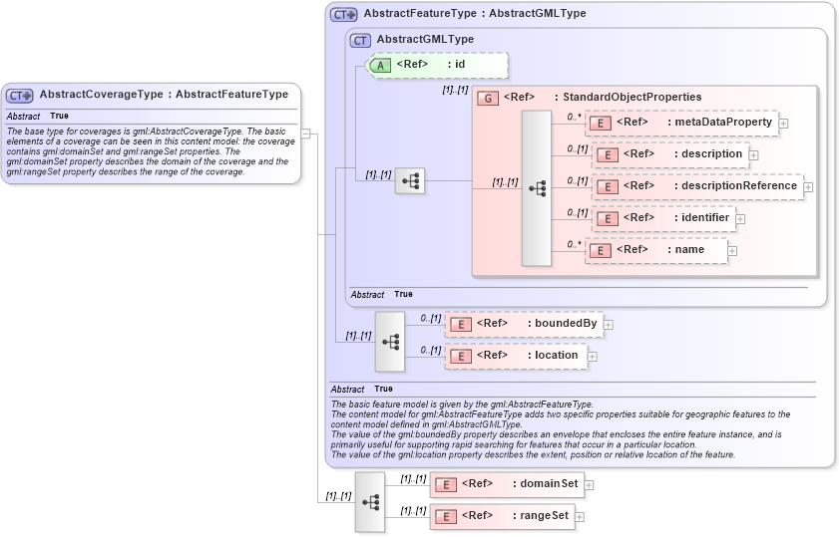Viewport: 839px width, 537px height.
Task: Select the AbstractCoverageType : AbstractFeatureType title
Action: click(164, 95)
